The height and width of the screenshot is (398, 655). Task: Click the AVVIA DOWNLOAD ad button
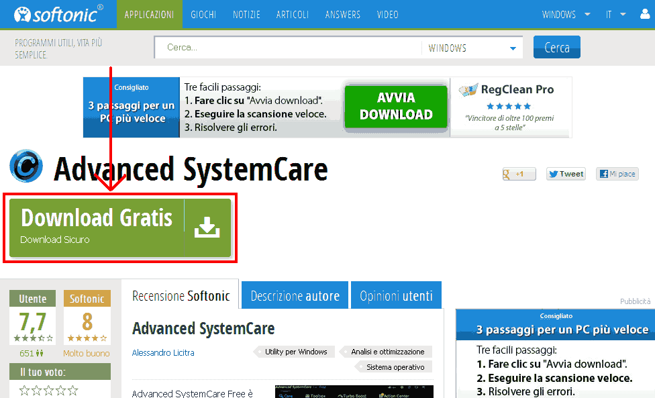(x=396, y=107)
